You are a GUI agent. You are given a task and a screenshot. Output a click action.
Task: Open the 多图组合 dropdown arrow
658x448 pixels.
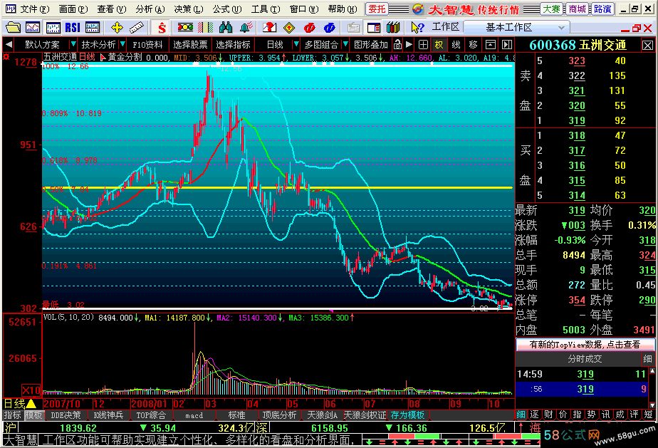[345, 44]
